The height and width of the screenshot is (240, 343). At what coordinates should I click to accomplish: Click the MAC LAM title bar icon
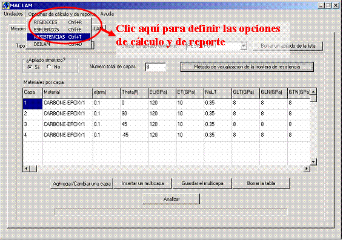coord(6,5)
